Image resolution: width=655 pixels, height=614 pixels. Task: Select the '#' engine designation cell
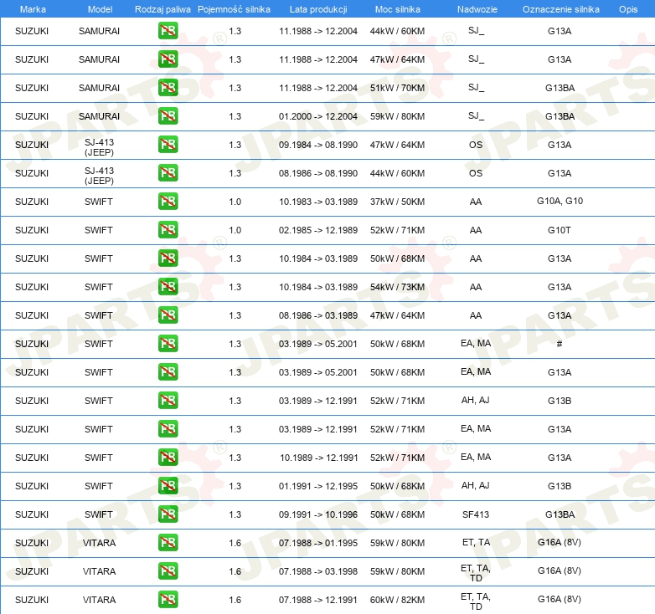tap(560, 344)
